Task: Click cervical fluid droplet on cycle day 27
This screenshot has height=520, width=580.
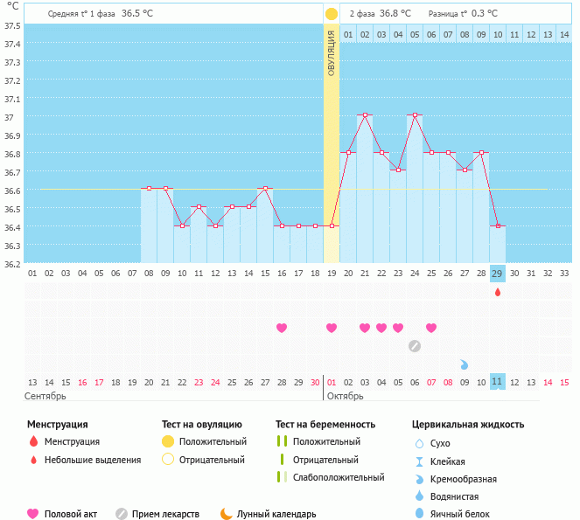Action: (465, 364)
